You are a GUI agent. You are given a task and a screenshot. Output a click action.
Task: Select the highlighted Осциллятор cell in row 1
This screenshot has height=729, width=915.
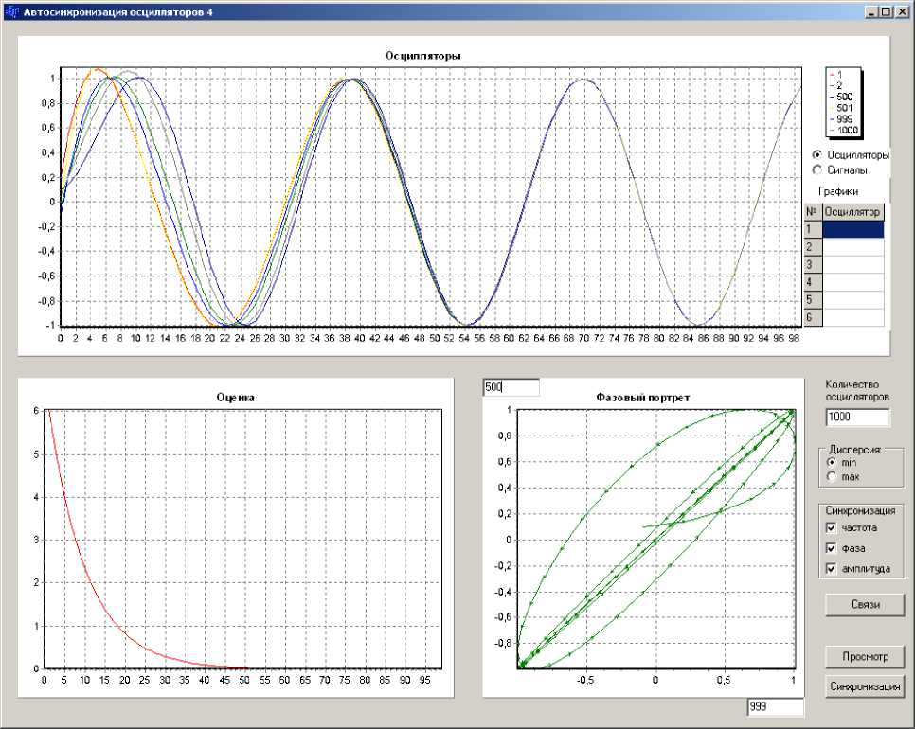click(x=852, y=229)
